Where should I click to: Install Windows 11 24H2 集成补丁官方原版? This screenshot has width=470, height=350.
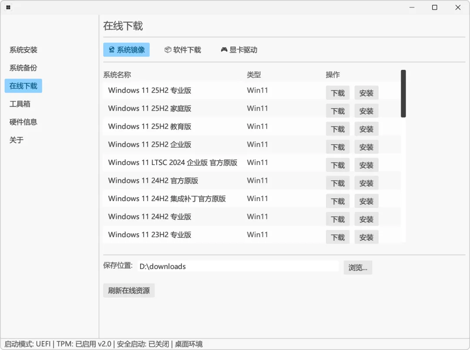pos(366,201)
